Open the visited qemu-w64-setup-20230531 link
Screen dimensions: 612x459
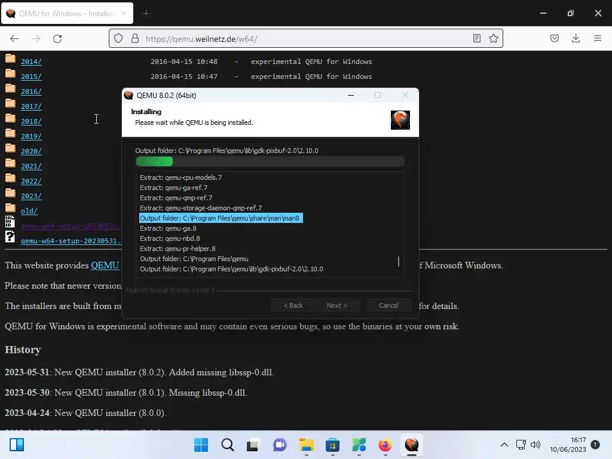pyautogui.click(x=71, y=226)
